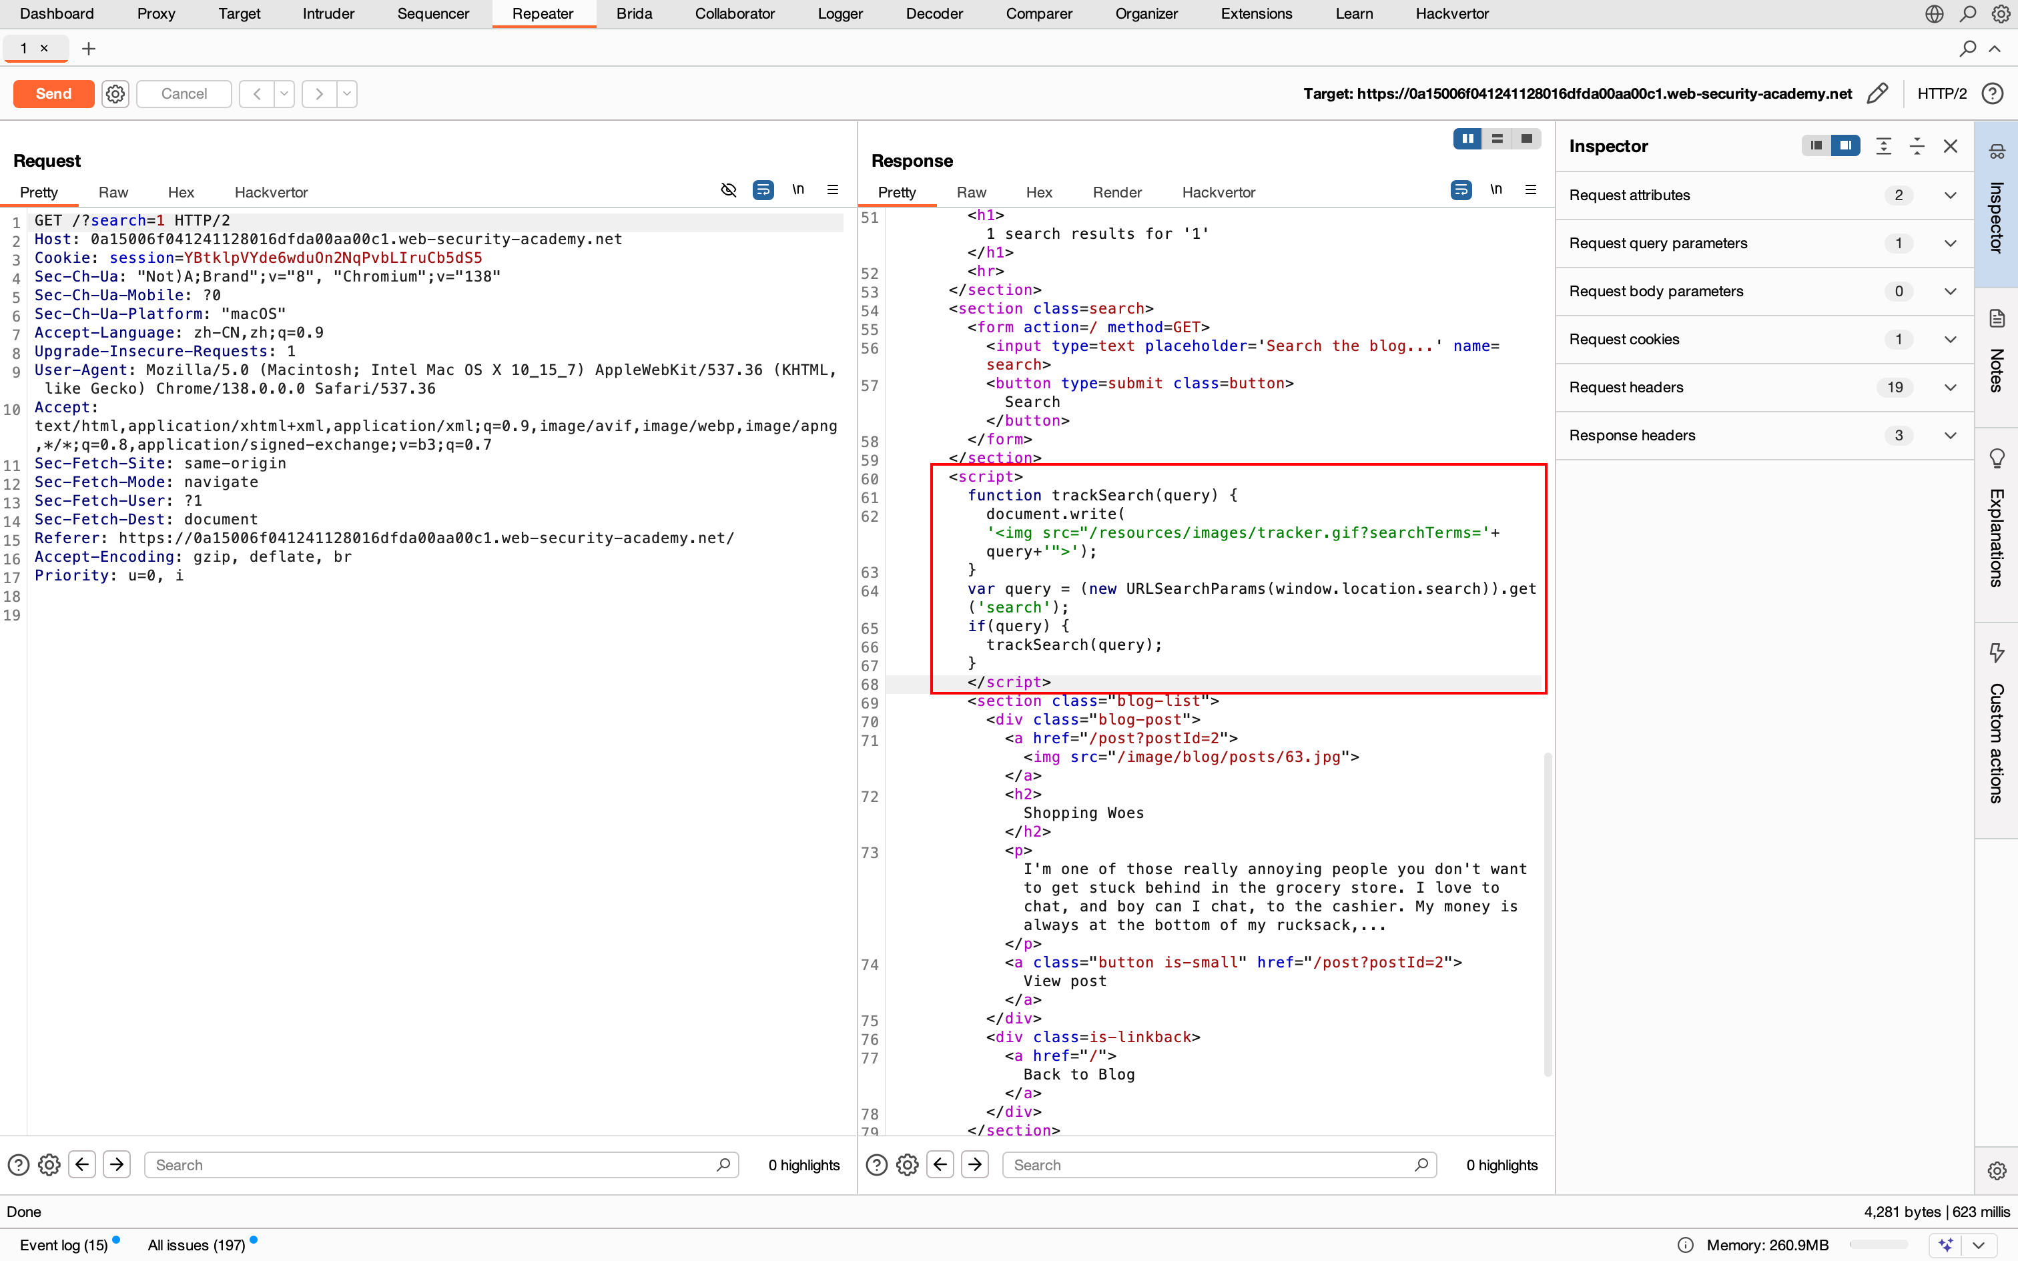
Task: Click the Cancel button
Action: [x=184, y=93]
